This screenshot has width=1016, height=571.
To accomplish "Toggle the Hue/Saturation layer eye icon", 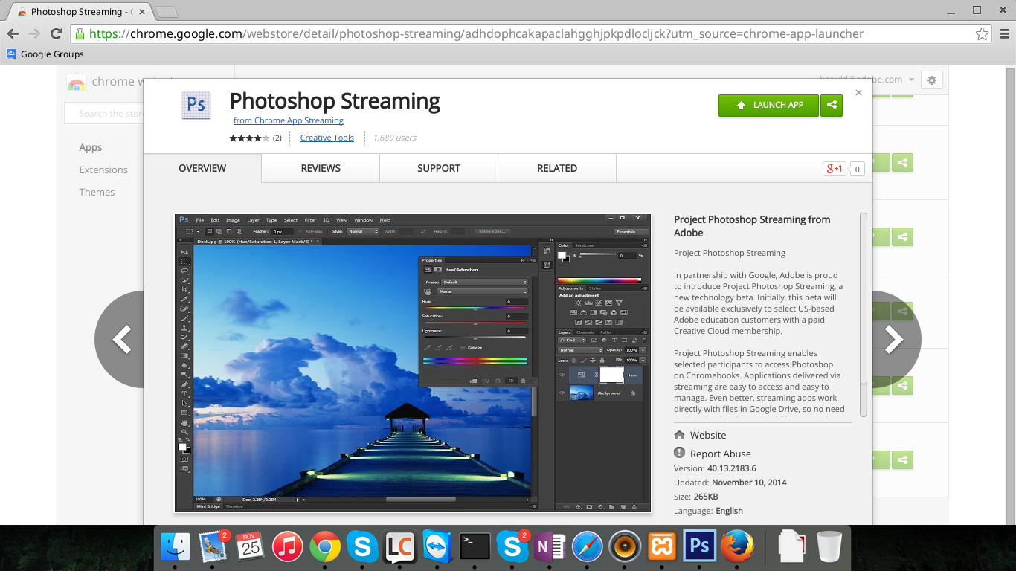I will click(x=562, y=375).
